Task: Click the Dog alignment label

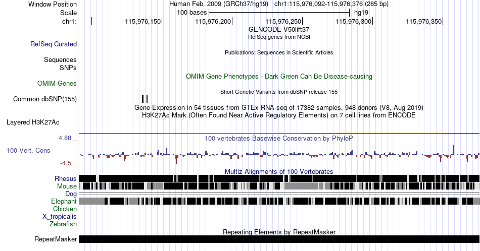Action: coord(71,194)
